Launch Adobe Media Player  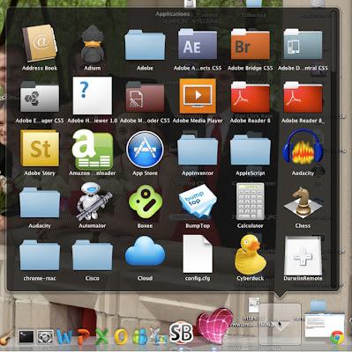click(198, 96)
